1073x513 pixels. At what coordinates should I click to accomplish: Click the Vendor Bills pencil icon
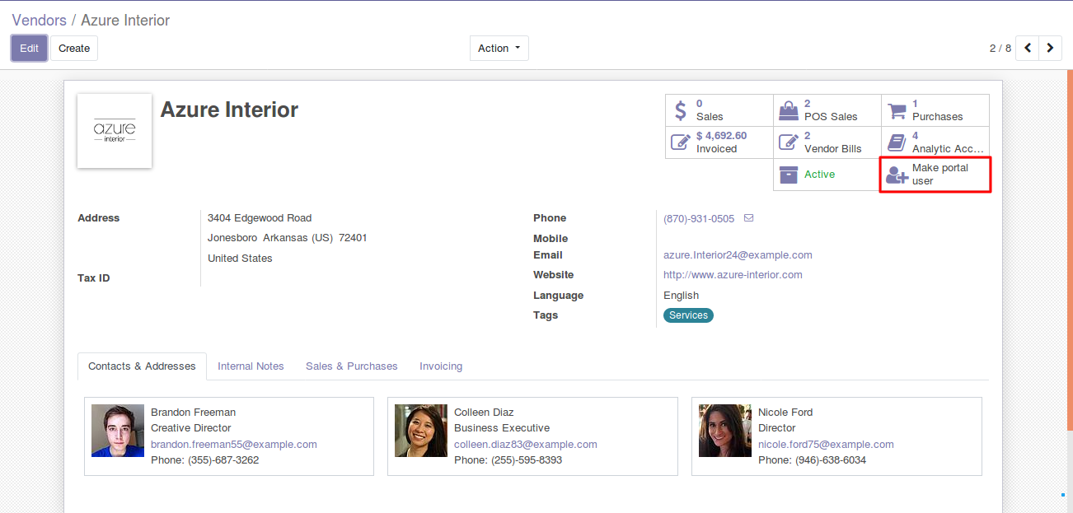coord(789,142)
